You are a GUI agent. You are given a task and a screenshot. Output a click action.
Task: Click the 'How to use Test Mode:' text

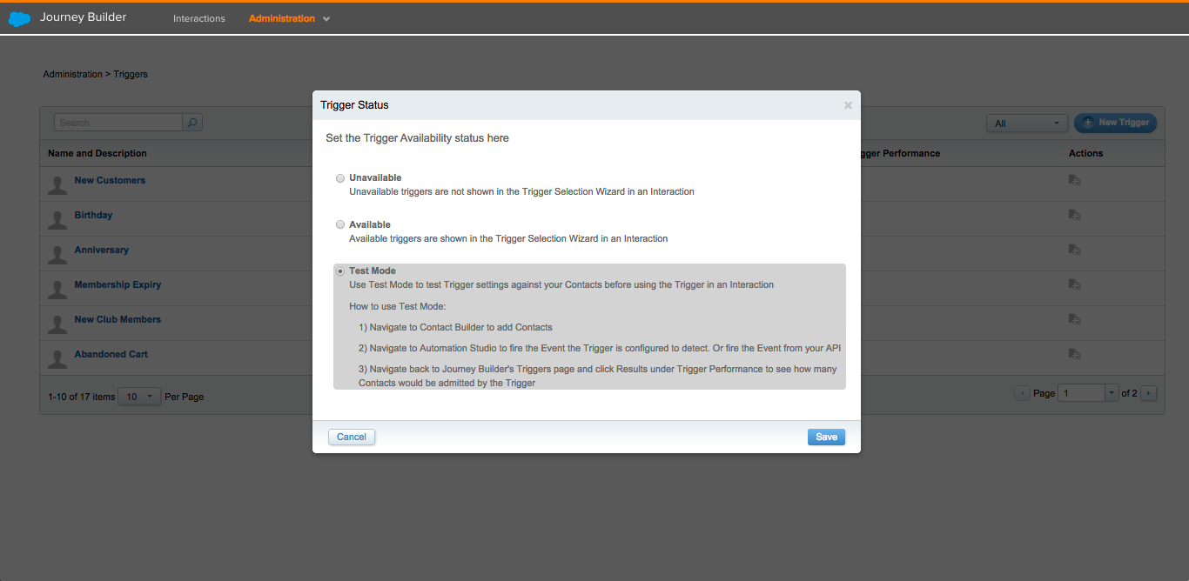pos(398,306)
